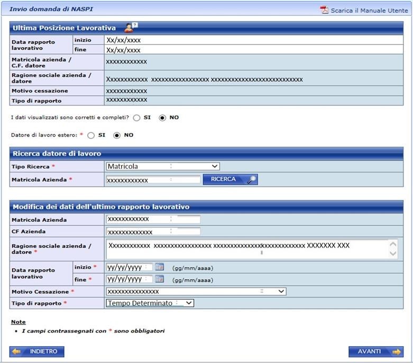Click the help icon next to Ultima Posizione Lavorativa
Screen dimensions: 413x363
tap(130, 27)
